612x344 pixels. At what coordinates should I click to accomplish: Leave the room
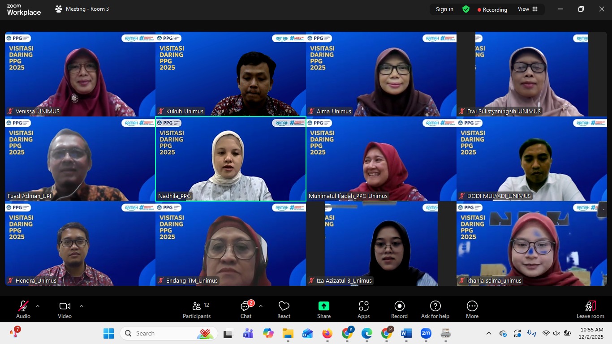590,309
